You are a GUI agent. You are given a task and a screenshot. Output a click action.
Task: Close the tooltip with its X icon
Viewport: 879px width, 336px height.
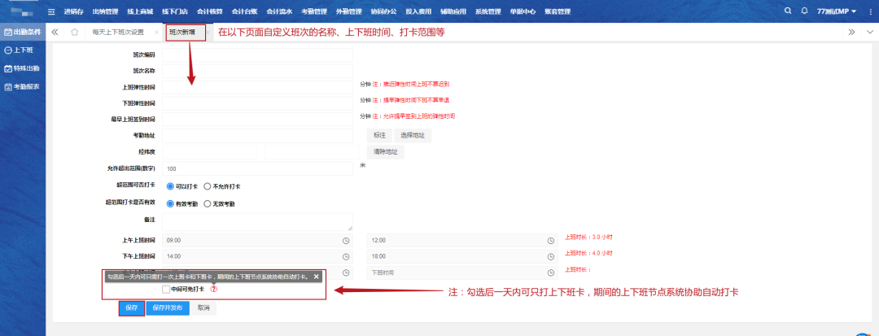coord(317,277)
